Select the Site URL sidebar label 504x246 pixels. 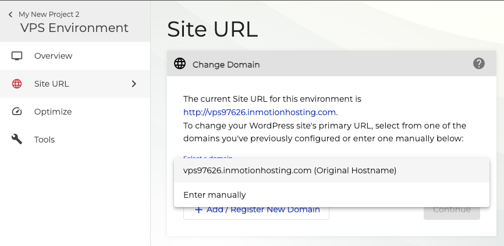52,84
